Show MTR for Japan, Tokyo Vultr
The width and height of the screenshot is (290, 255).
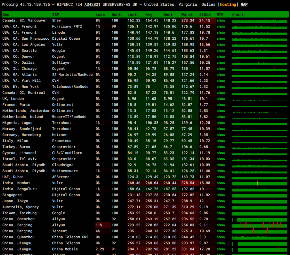(221, 201)
